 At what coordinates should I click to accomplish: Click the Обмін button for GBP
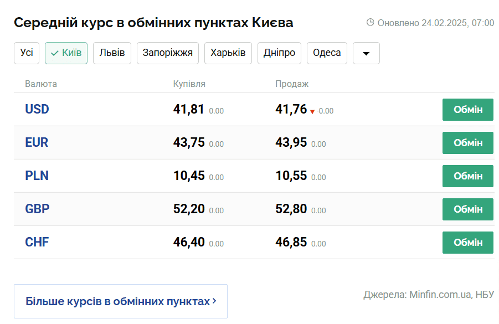click(x=468, y=209)
